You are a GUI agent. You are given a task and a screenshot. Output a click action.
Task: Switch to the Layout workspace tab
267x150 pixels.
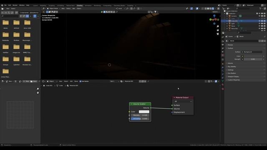35,5
